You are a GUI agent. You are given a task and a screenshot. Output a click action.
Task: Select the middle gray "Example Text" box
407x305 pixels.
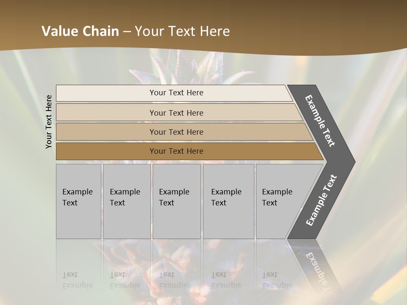coord(176,201)
